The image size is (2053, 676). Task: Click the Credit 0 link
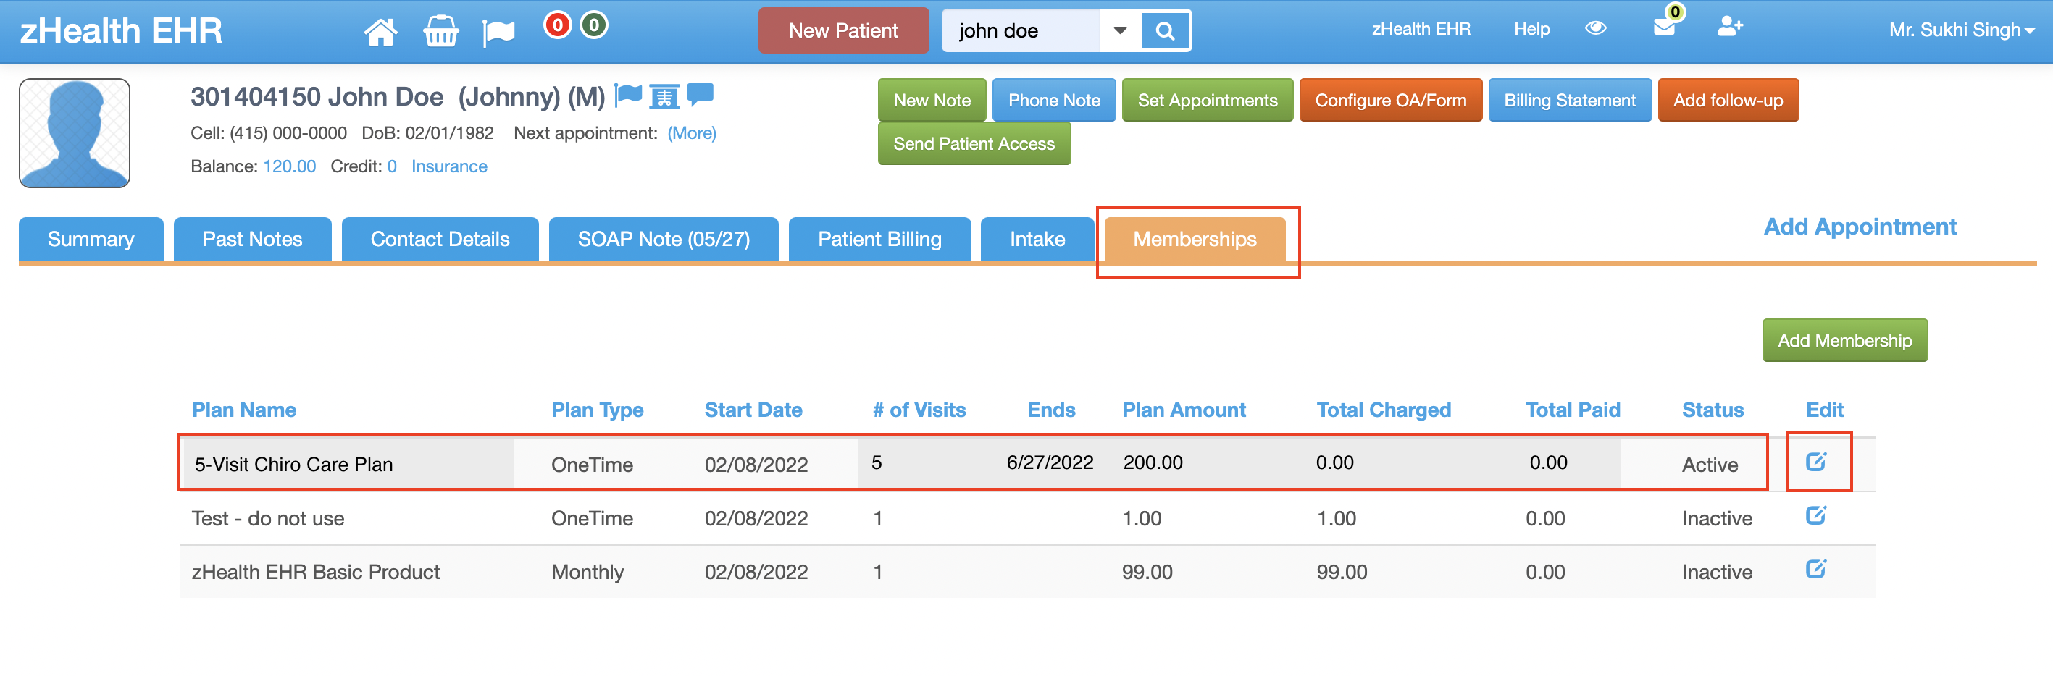(391, 166)
